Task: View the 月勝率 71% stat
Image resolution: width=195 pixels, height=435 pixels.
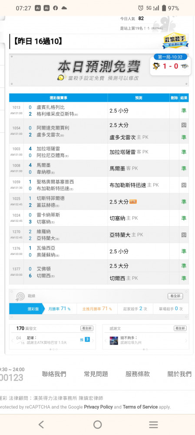Action: pyautogui.click(x=59, y=308)
